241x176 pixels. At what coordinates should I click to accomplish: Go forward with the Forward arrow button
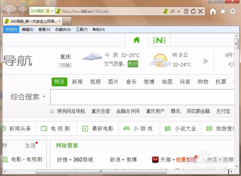point(23,11)
